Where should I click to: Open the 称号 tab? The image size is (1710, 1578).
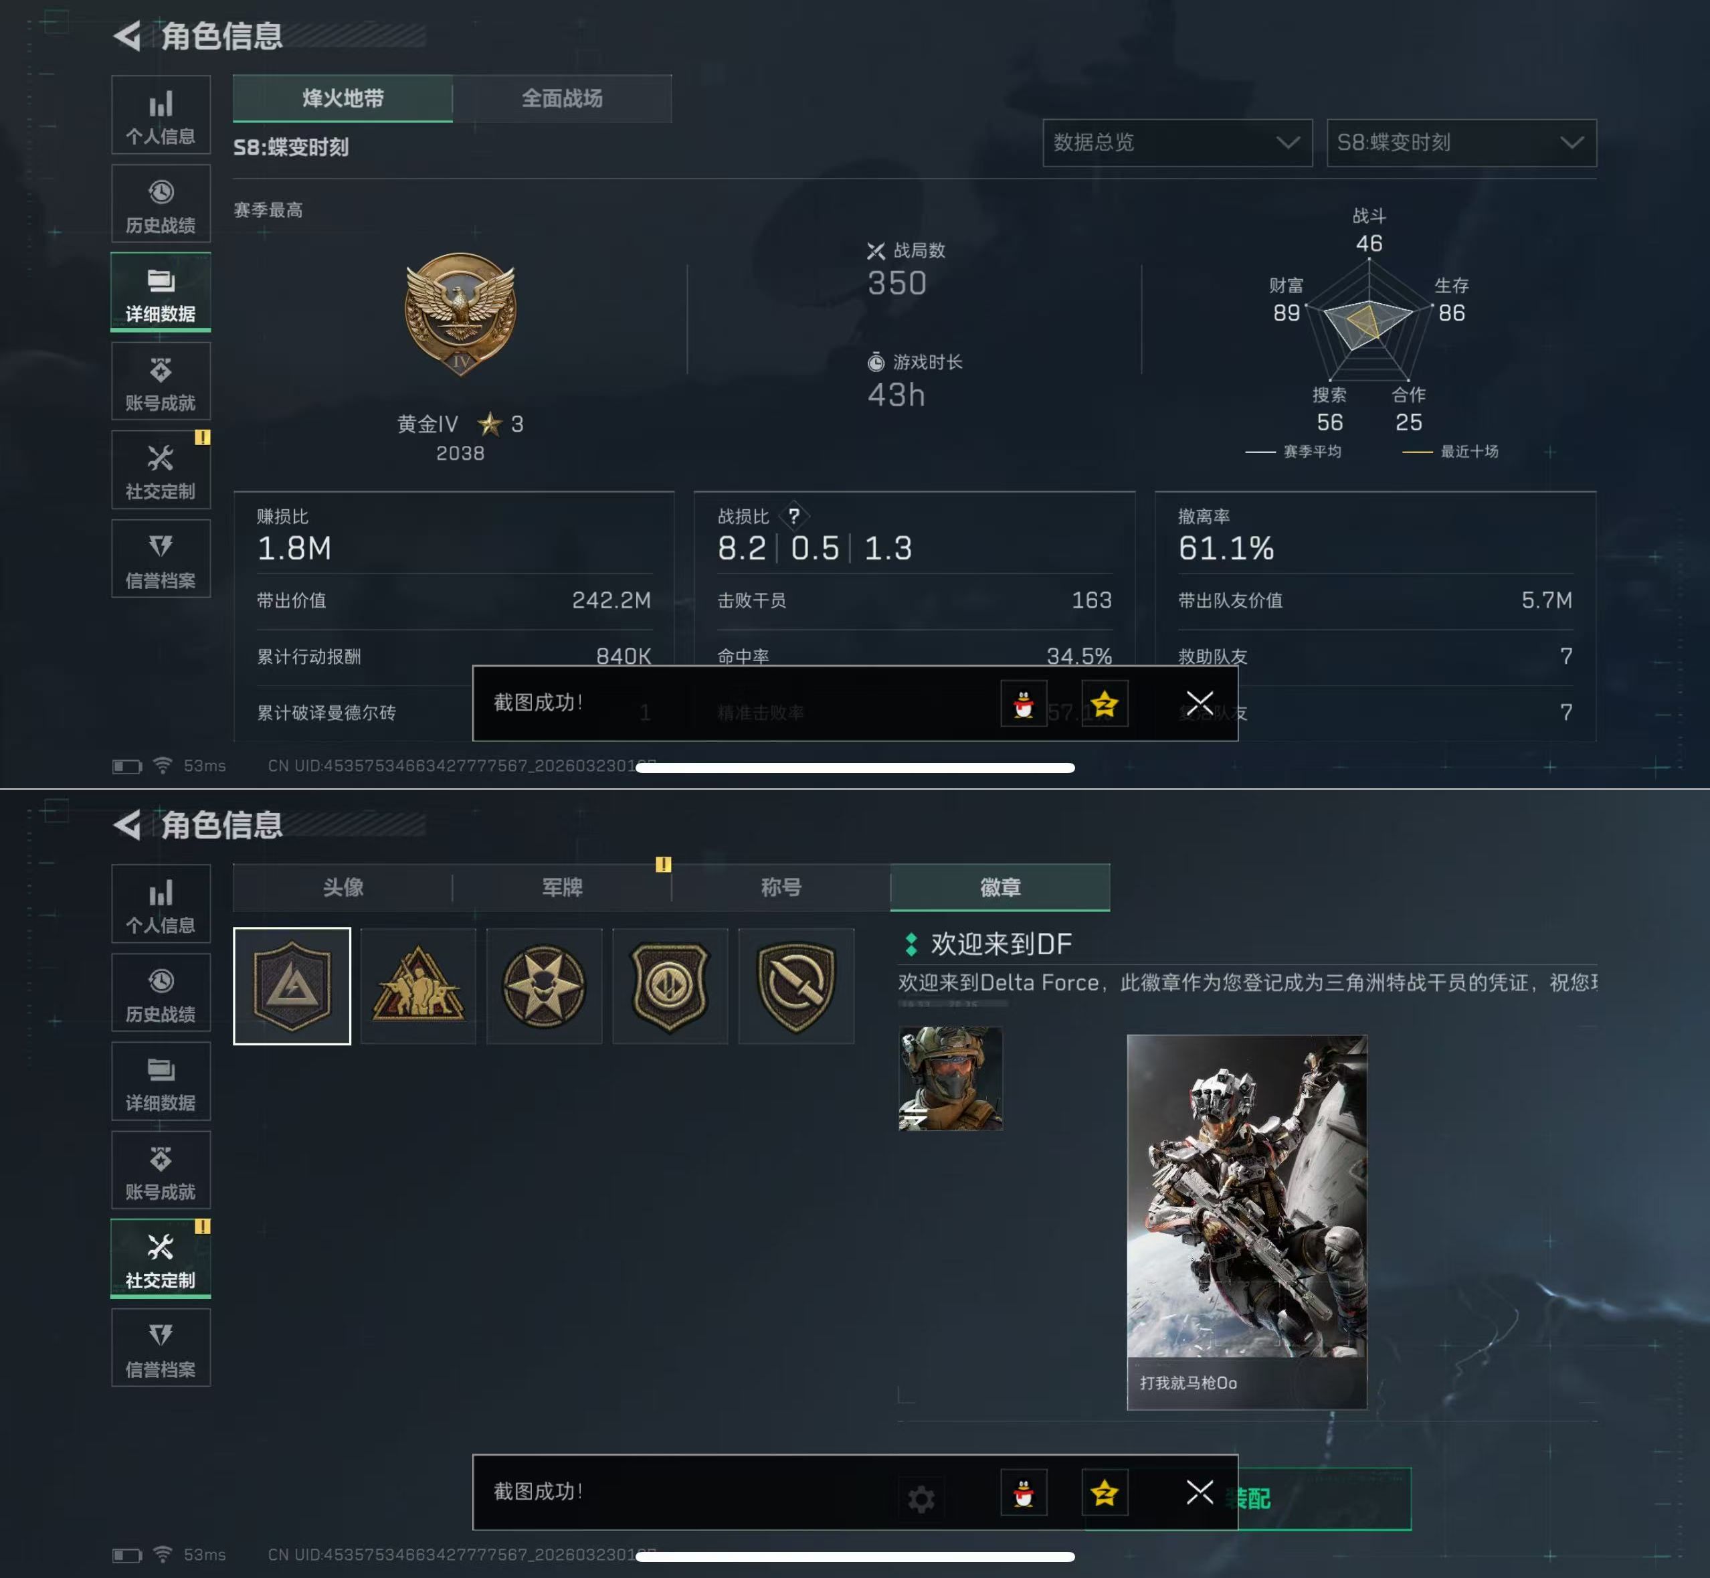781,887
